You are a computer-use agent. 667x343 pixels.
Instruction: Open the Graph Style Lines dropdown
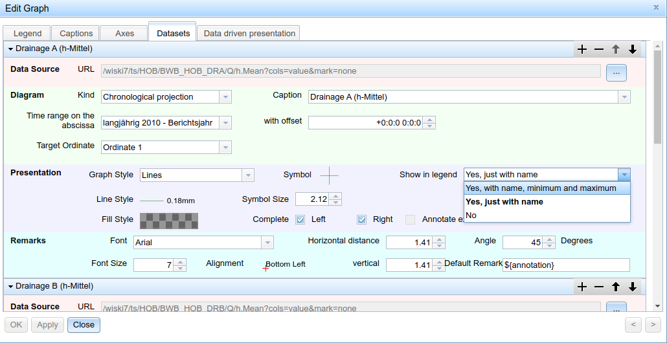coord(248,175)
